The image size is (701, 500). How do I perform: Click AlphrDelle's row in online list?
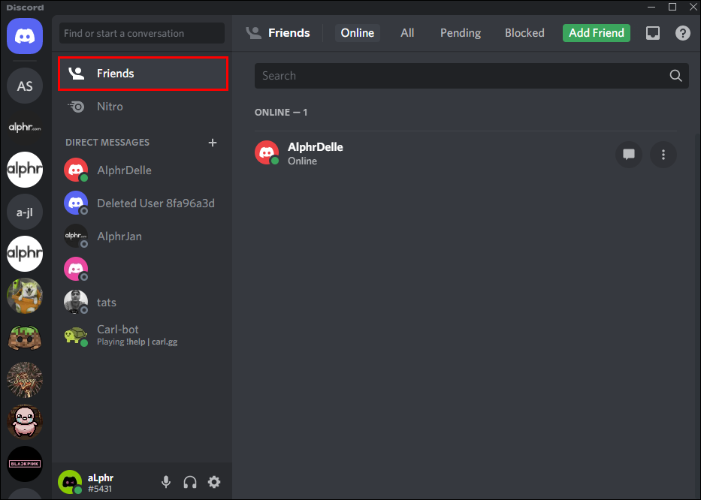(x=466, y=155)
